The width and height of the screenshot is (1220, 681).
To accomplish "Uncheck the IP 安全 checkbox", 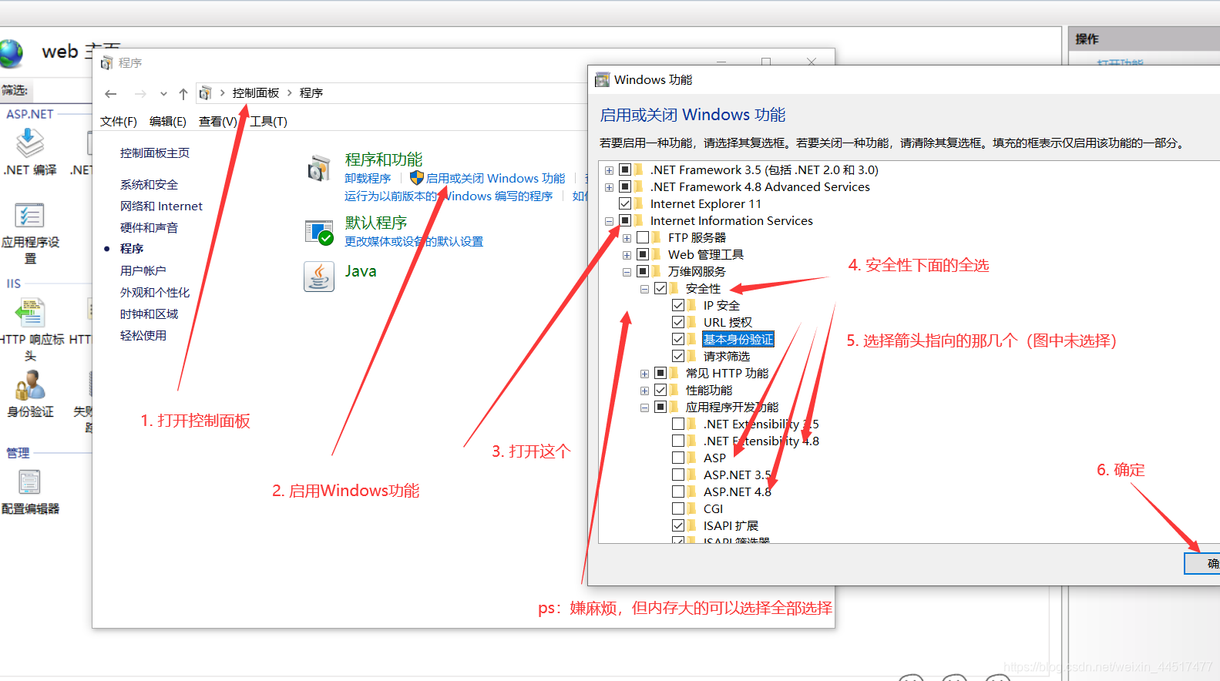I will [x=679, y=305].
